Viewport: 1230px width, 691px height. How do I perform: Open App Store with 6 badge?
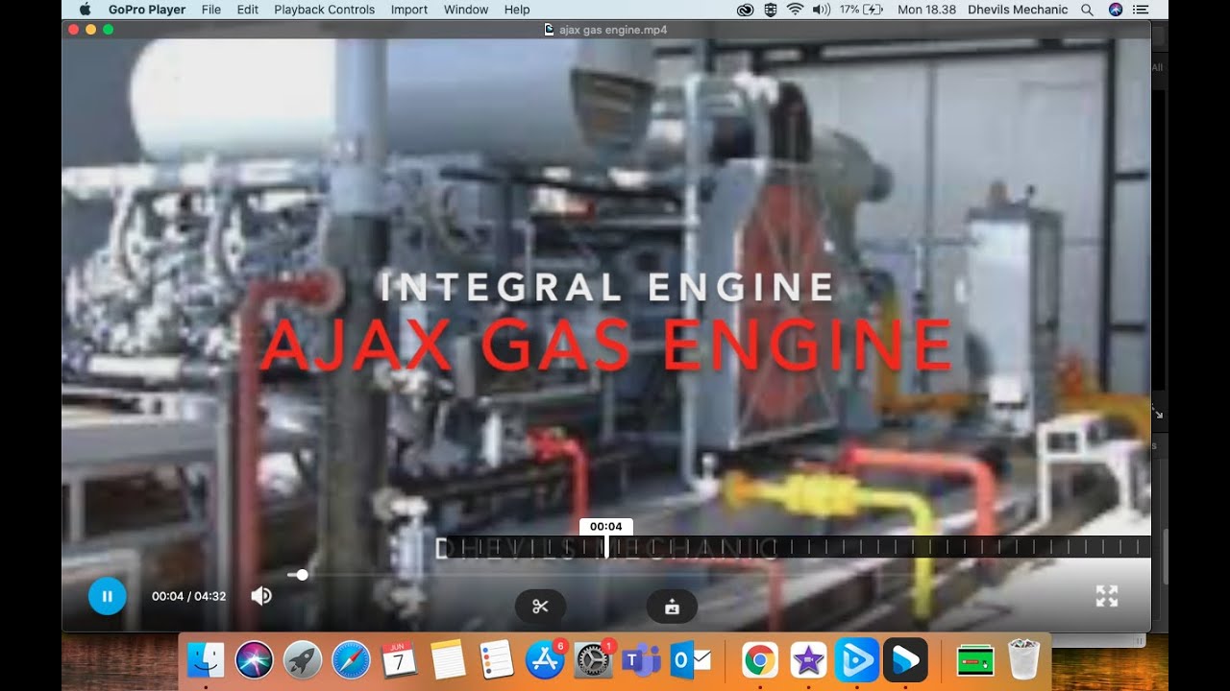546,660
